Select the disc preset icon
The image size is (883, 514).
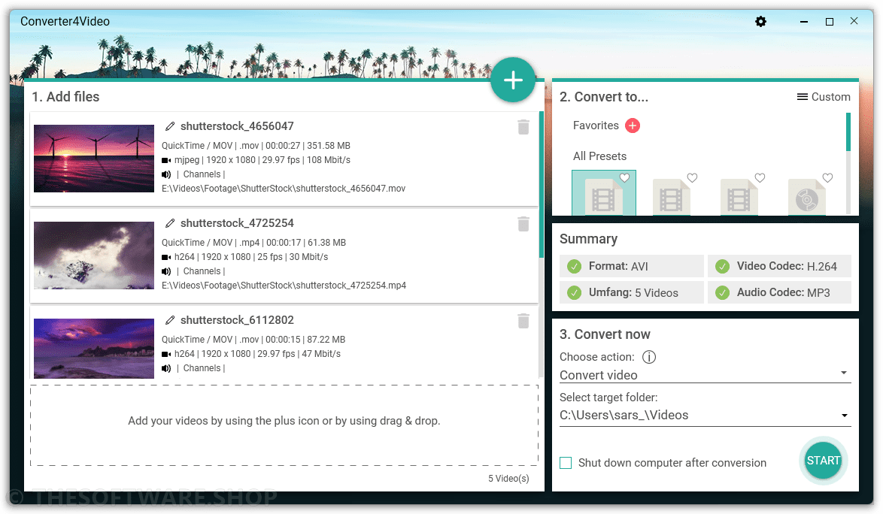(x=806, y=197)
